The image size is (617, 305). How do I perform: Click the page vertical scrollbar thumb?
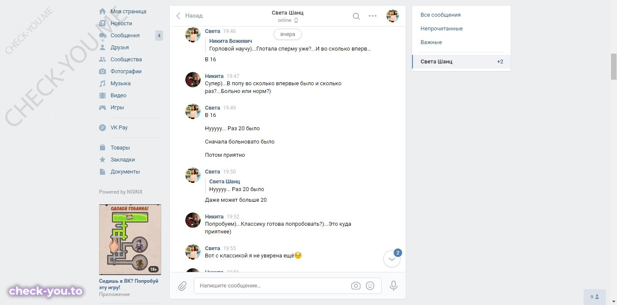coord(614,66)
